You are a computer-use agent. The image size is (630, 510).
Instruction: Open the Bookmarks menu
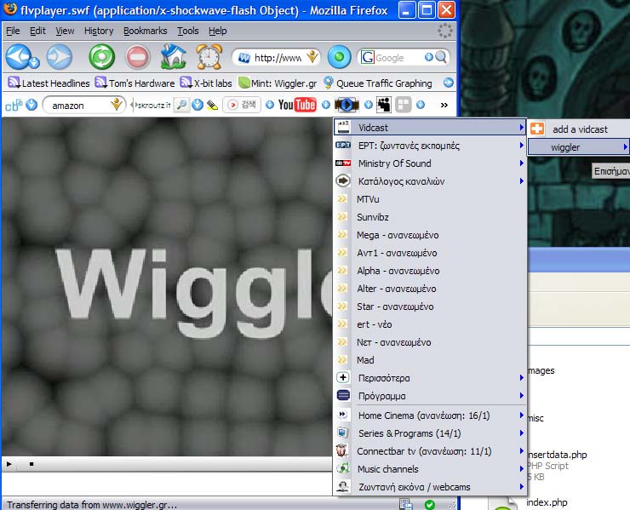click(145, 31)
